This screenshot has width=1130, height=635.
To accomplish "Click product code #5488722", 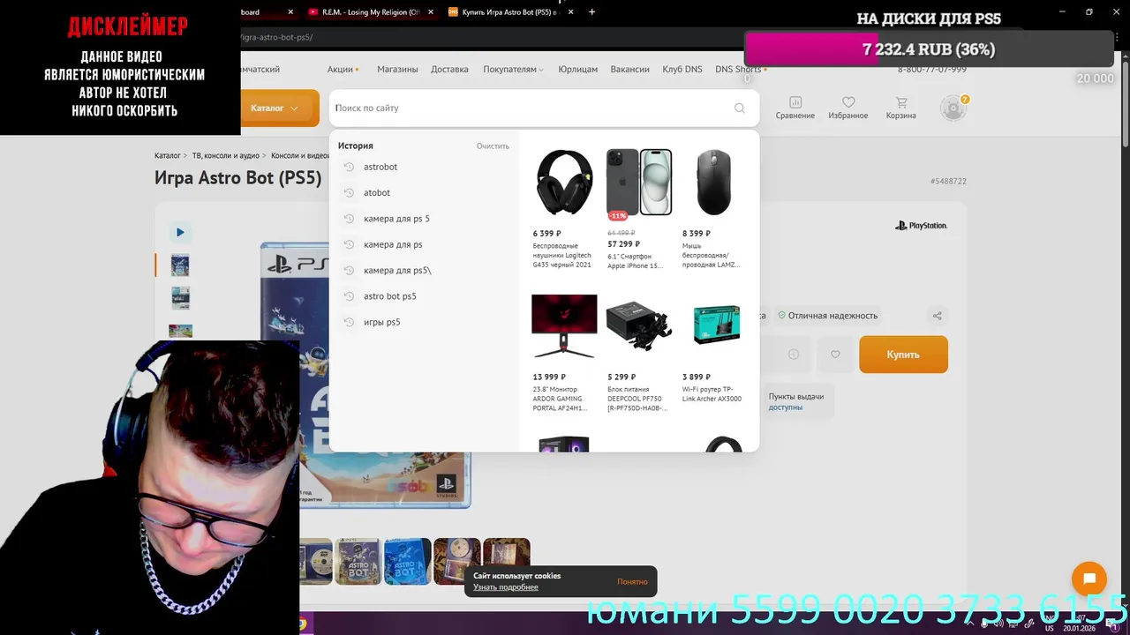I will point(948,182).
